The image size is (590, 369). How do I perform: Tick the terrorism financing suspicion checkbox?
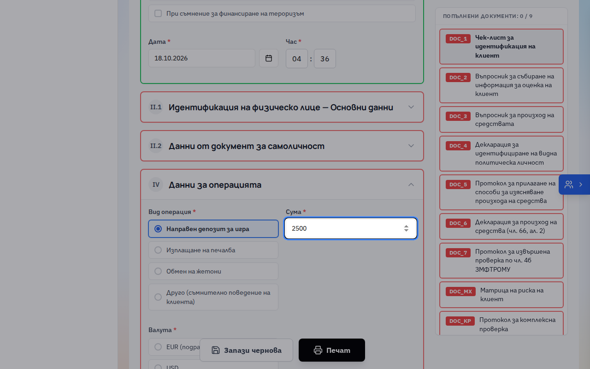tap(158, 13)
